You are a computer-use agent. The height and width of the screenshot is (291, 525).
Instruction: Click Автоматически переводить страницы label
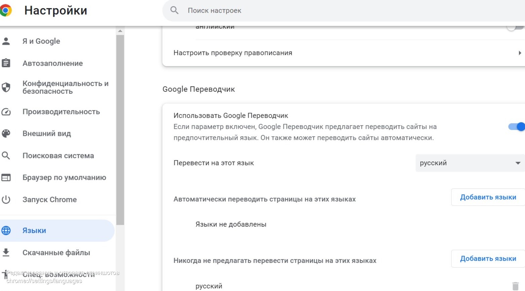(x=264, y=199)
